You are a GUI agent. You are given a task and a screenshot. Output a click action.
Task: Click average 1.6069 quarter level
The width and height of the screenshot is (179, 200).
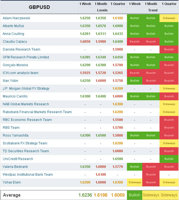[118, 195]
